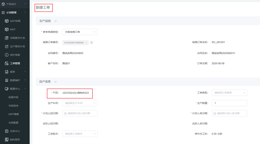Go to 仓库配置 in sidebar
Viewport: 260px width, 144px height.
tap(13, 123)
